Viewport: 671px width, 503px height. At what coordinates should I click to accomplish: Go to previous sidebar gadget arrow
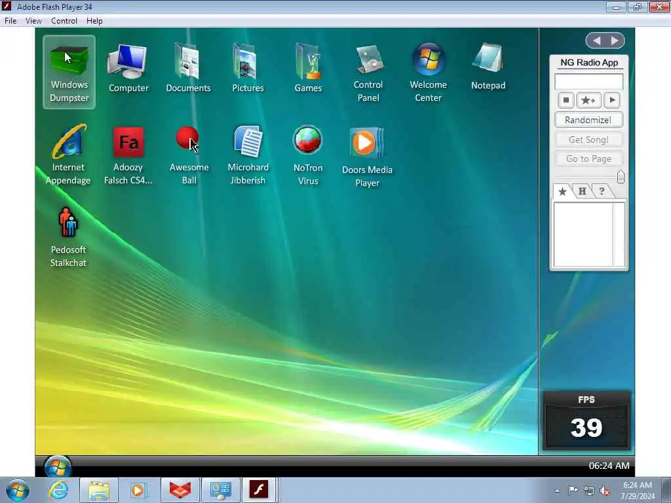coord(596,41)
